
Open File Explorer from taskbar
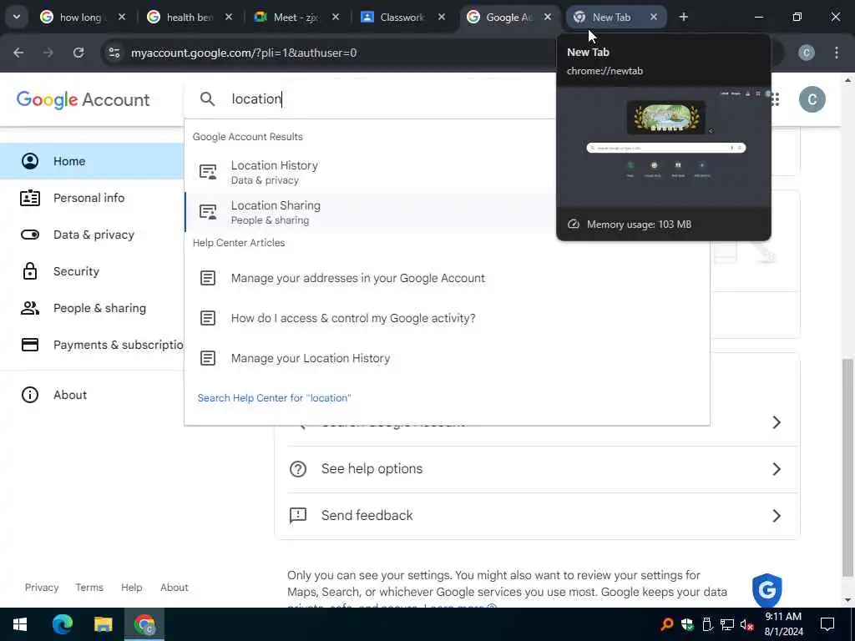coord(103,624)
